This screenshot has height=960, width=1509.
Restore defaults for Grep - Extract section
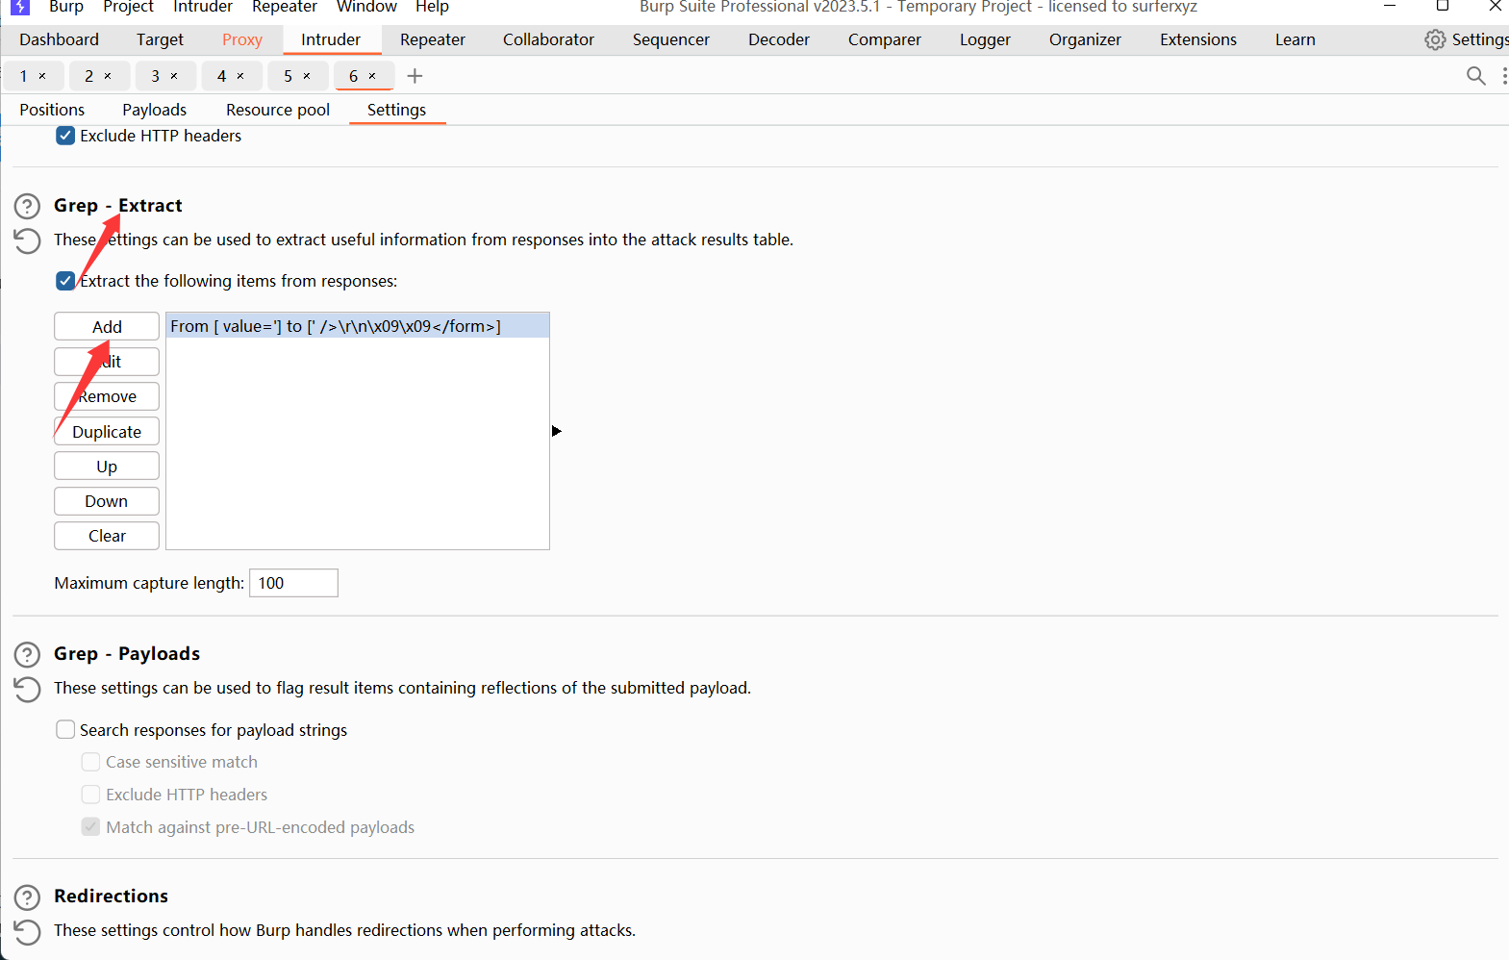click(27, 240)
